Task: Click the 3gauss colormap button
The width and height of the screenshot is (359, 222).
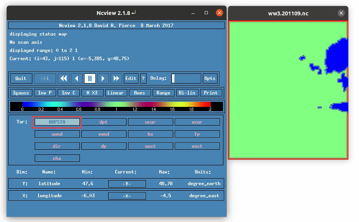Action: pyautogui.click(x=21, y=93)
